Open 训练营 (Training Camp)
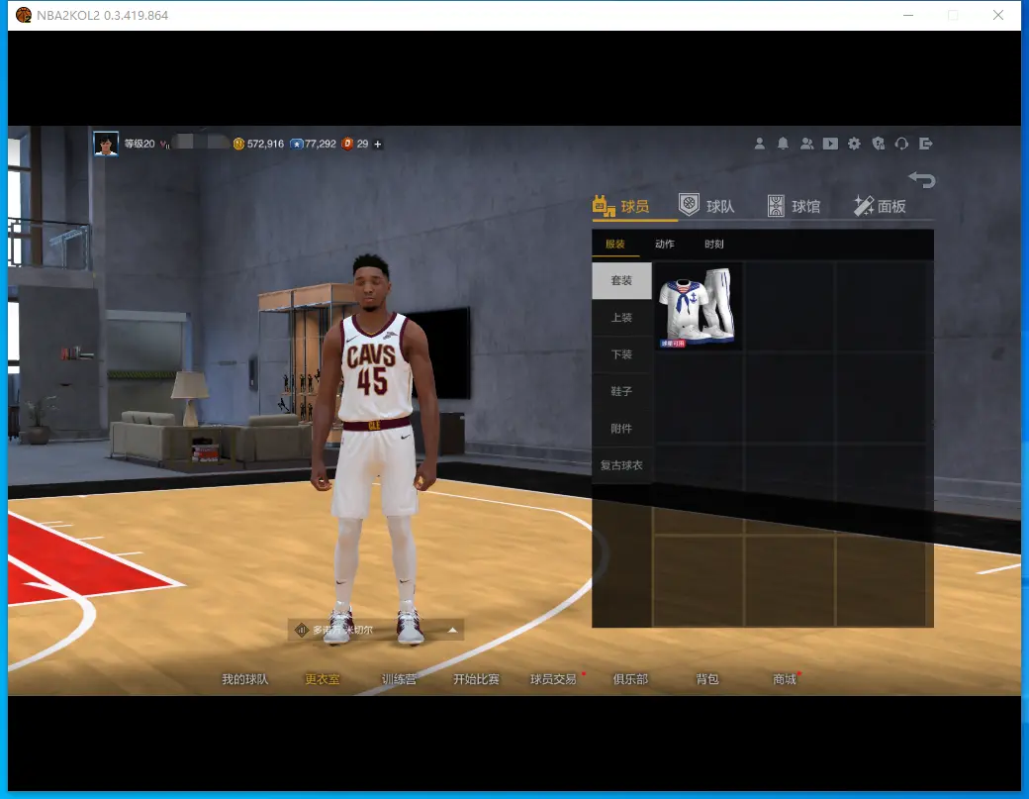This screenshot has width=1029, height=799. 399,679
